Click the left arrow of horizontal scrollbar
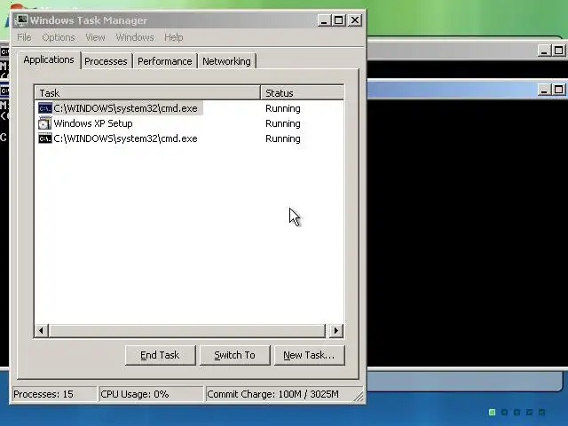The width and height of the screenshot is (568, 426). (x=42, y=330)
